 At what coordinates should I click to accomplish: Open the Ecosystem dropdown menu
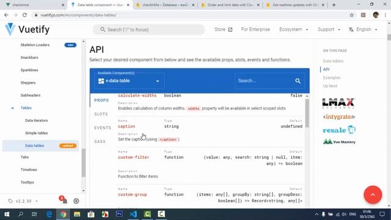[293, 29]
